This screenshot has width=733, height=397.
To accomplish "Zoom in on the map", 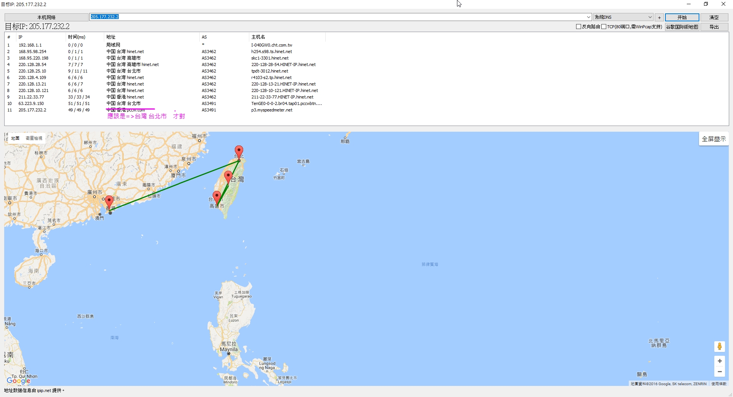I will pyautogui.click(x=720, y=361).
